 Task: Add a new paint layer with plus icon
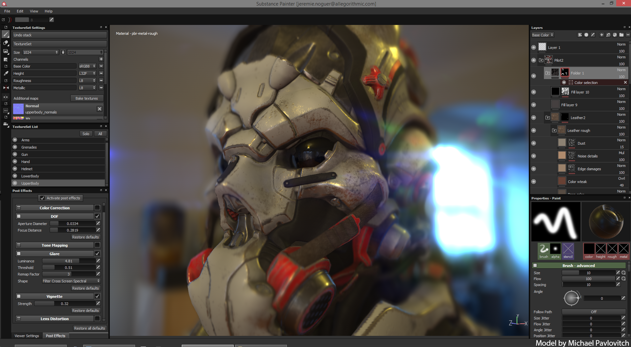click(x=601, y=35)
